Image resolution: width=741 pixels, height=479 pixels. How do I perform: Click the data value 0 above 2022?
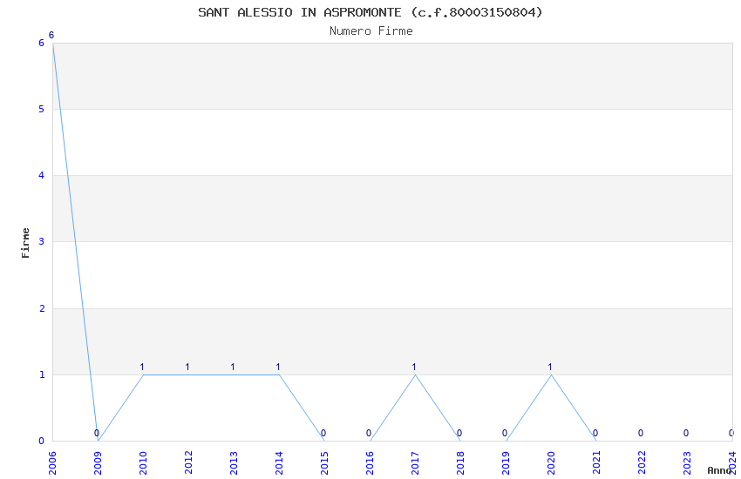(641, 433)
